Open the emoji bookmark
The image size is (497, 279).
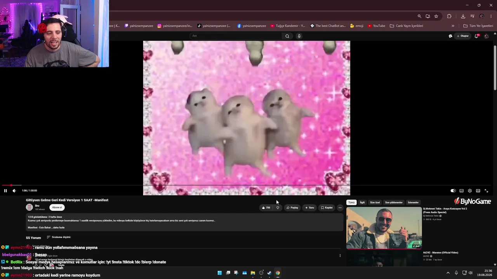point(357,26)
